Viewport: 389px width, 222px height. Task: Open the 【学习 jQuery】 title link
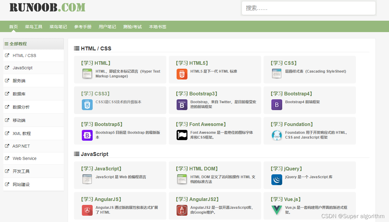[286, 169]
